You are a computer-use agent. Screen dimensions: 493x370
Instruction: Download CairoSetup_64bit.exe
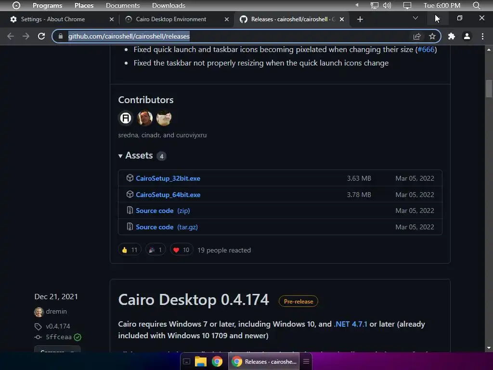click(x=168, y=195)
